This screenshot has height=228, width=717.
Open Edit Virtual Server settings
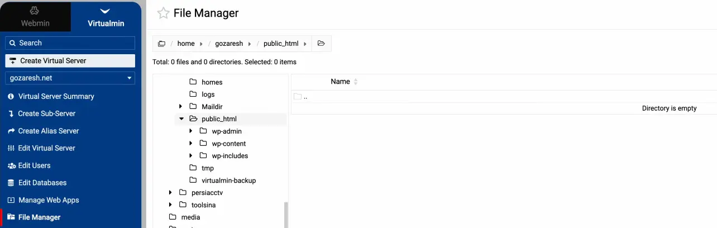click(46, 148)
